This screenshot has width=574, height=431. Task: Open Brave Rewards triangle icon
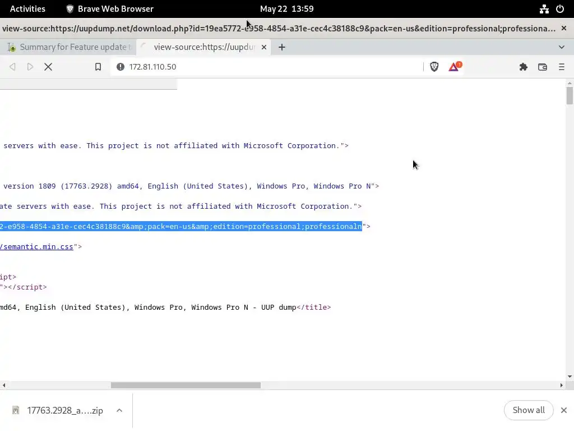coord(454,67)
